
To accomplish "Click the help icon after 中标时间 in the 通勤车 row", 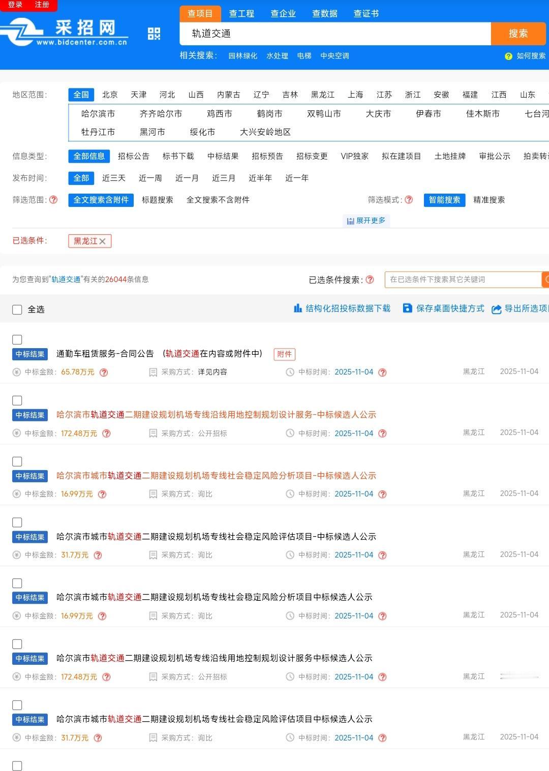I will coord(383,372).
